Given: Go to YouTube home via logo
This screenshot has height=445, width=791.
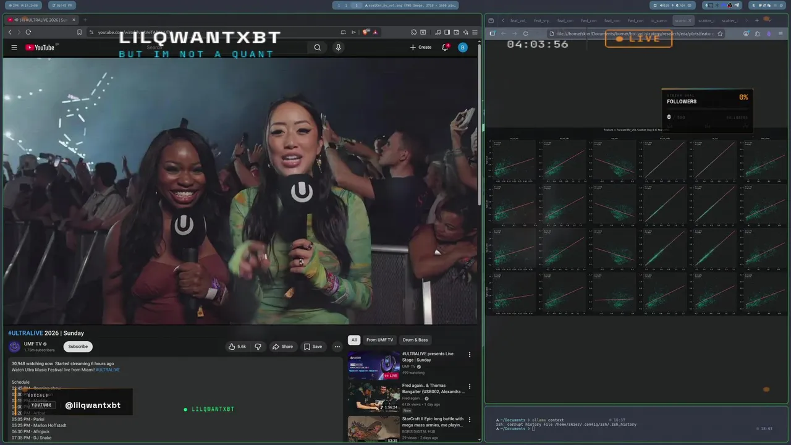Looking at the screenshot, I should 40,48.
